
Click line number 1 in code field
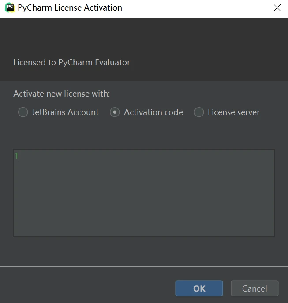pos(16,156)
